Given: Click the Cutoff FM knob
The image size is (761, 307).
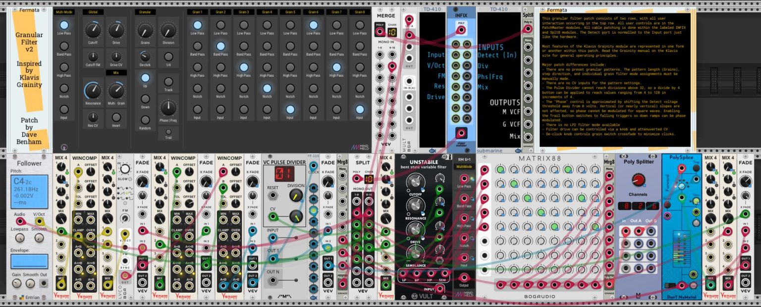Looking at the screenshot, I should [93, 56].
